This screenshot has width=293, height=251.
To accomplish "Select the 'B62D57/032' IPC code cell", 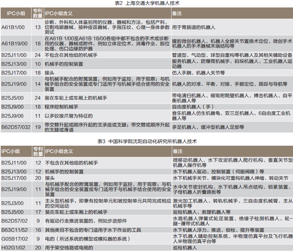I will point(16,127).
